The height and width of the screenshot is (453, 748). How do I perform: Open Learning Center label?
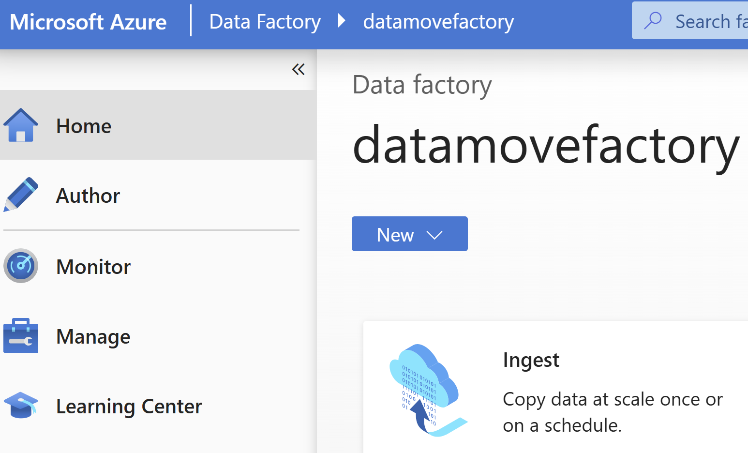click(129, 407)
